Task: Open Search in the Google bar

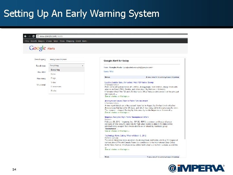Action: (34, 41)
